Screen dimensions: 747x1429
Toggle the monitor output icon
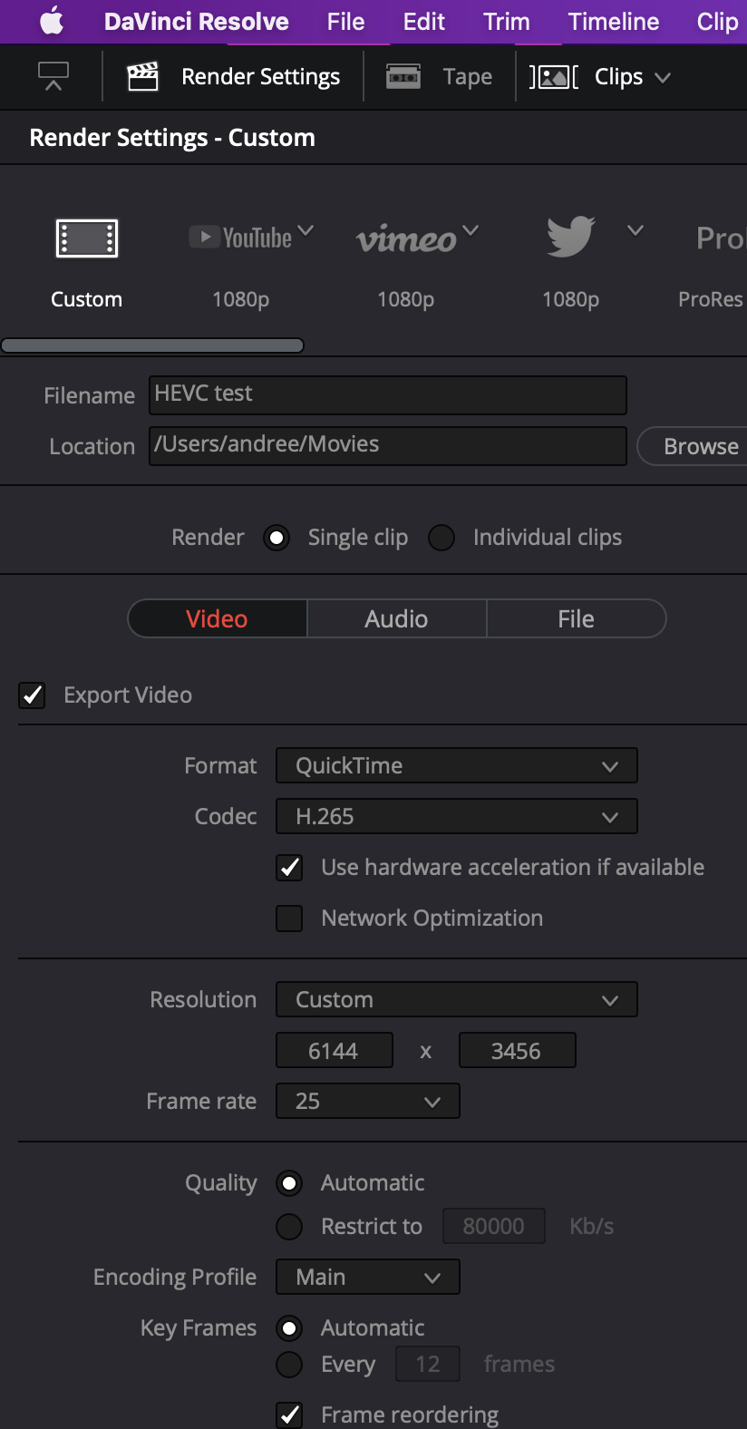click(x=53, y=77)
